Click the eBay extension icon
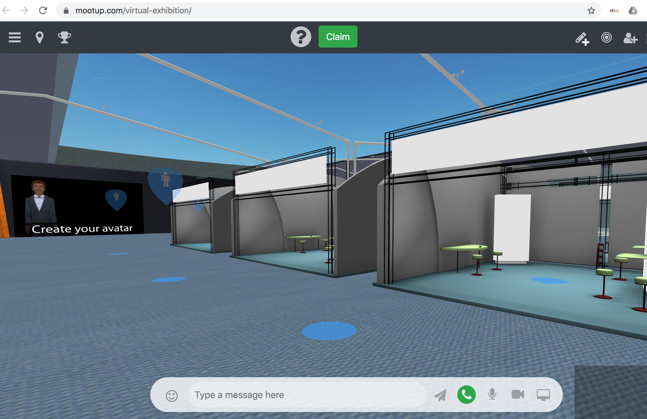647x419 pixels. click(614, 10)
